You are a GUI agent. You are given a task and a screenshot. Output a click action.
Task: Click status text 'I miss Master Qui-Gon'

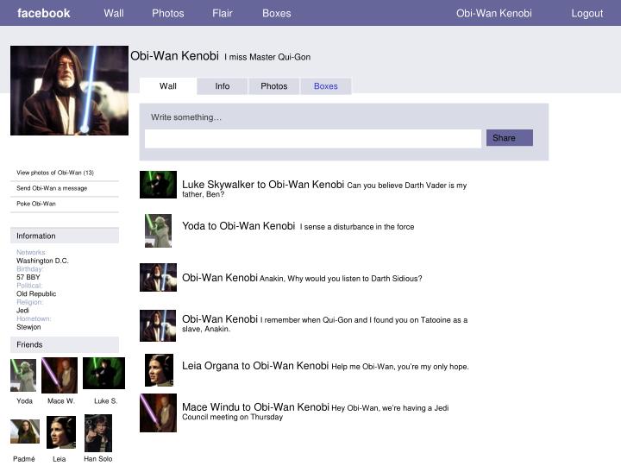coord(267,57)
